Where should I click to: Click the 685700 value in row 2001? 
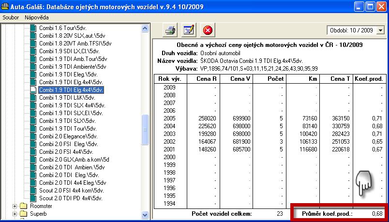point(241,149)
